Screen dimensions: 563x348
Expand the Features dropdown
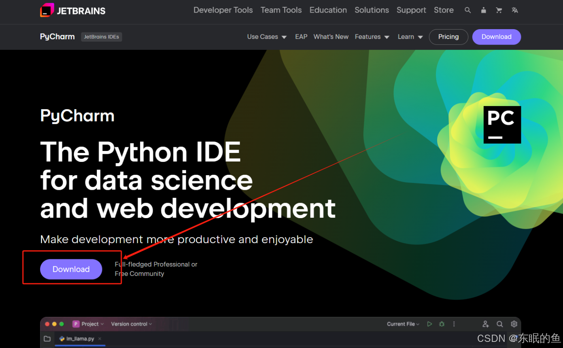(x=372, y=37)
